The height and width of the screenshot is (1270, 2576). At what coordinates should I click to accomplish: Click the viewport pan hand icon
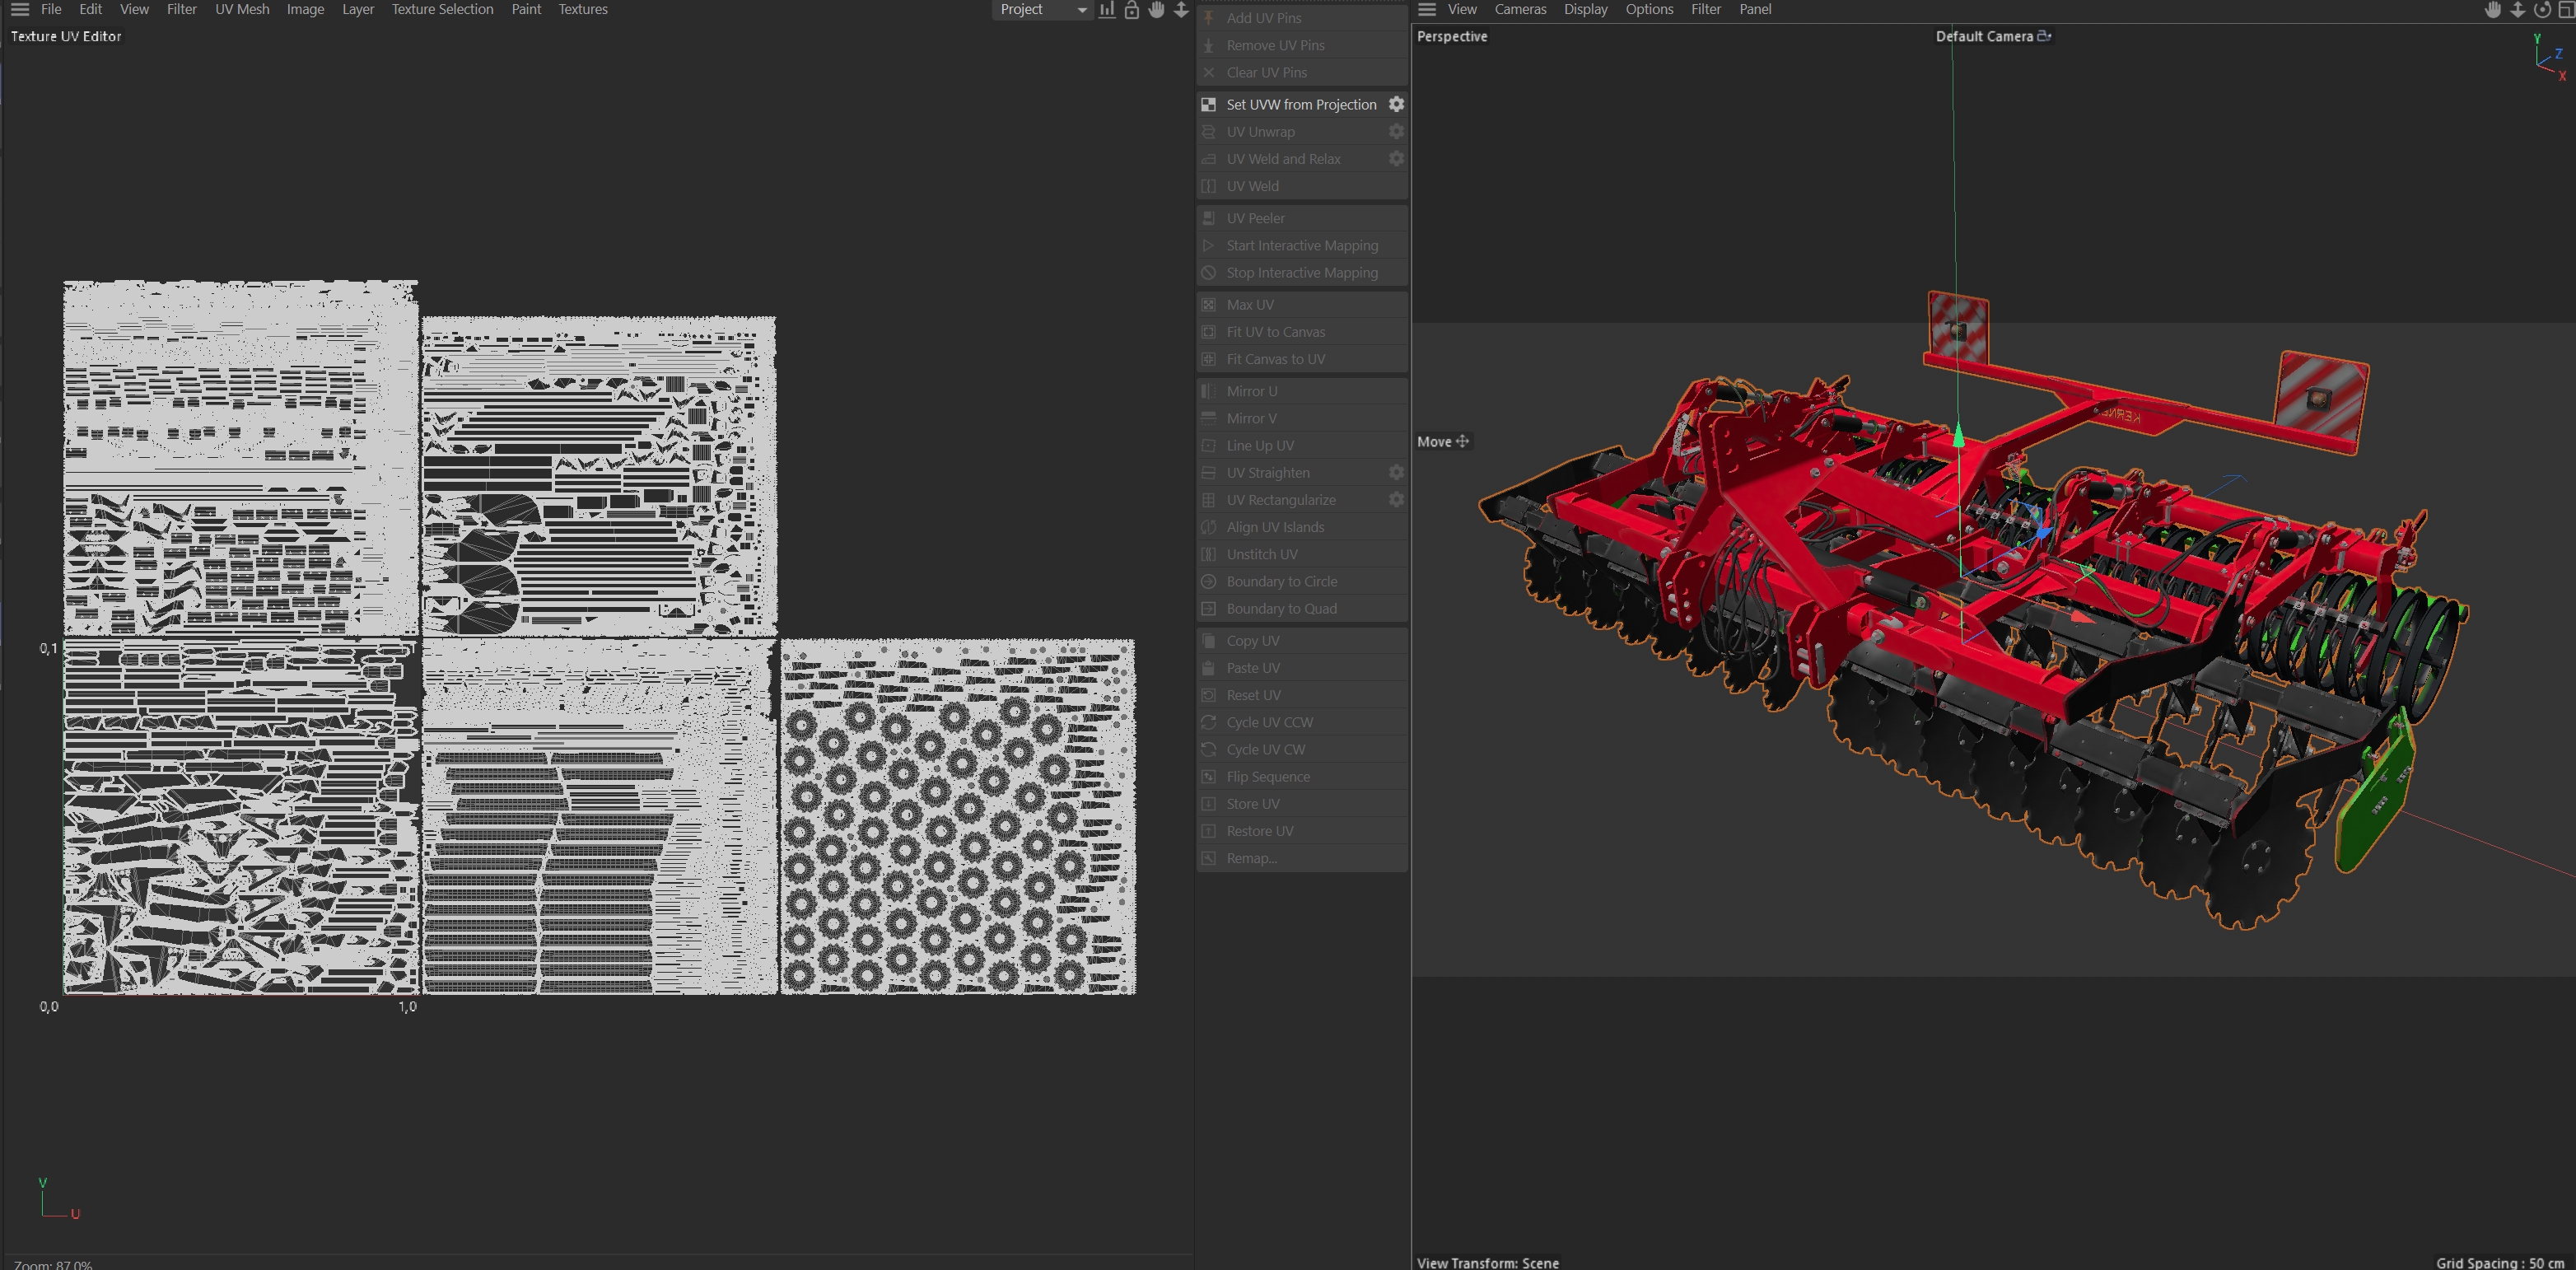2493,10
